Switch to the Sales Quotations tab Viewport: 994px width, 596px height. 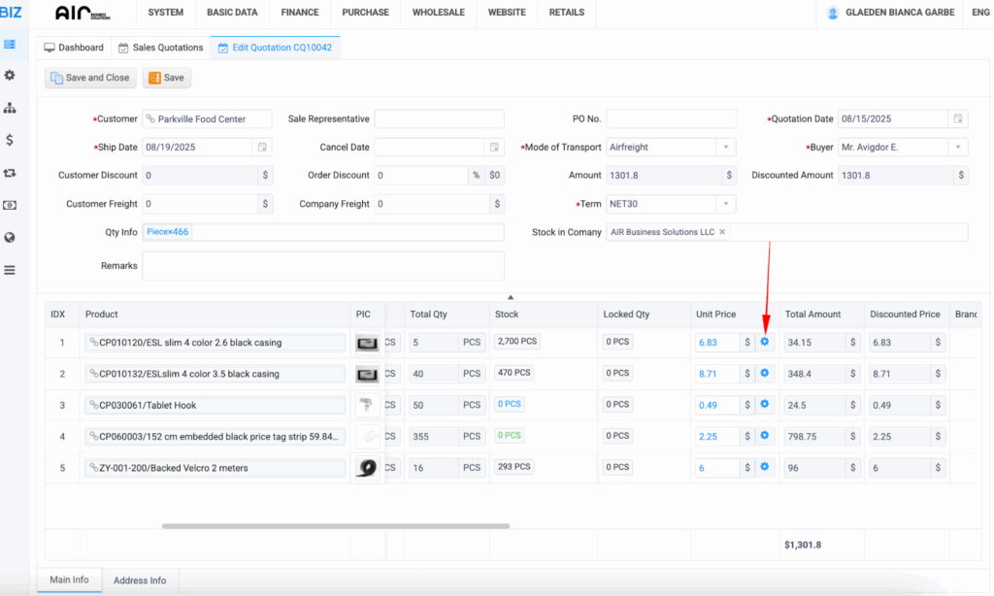click(160, 48)
